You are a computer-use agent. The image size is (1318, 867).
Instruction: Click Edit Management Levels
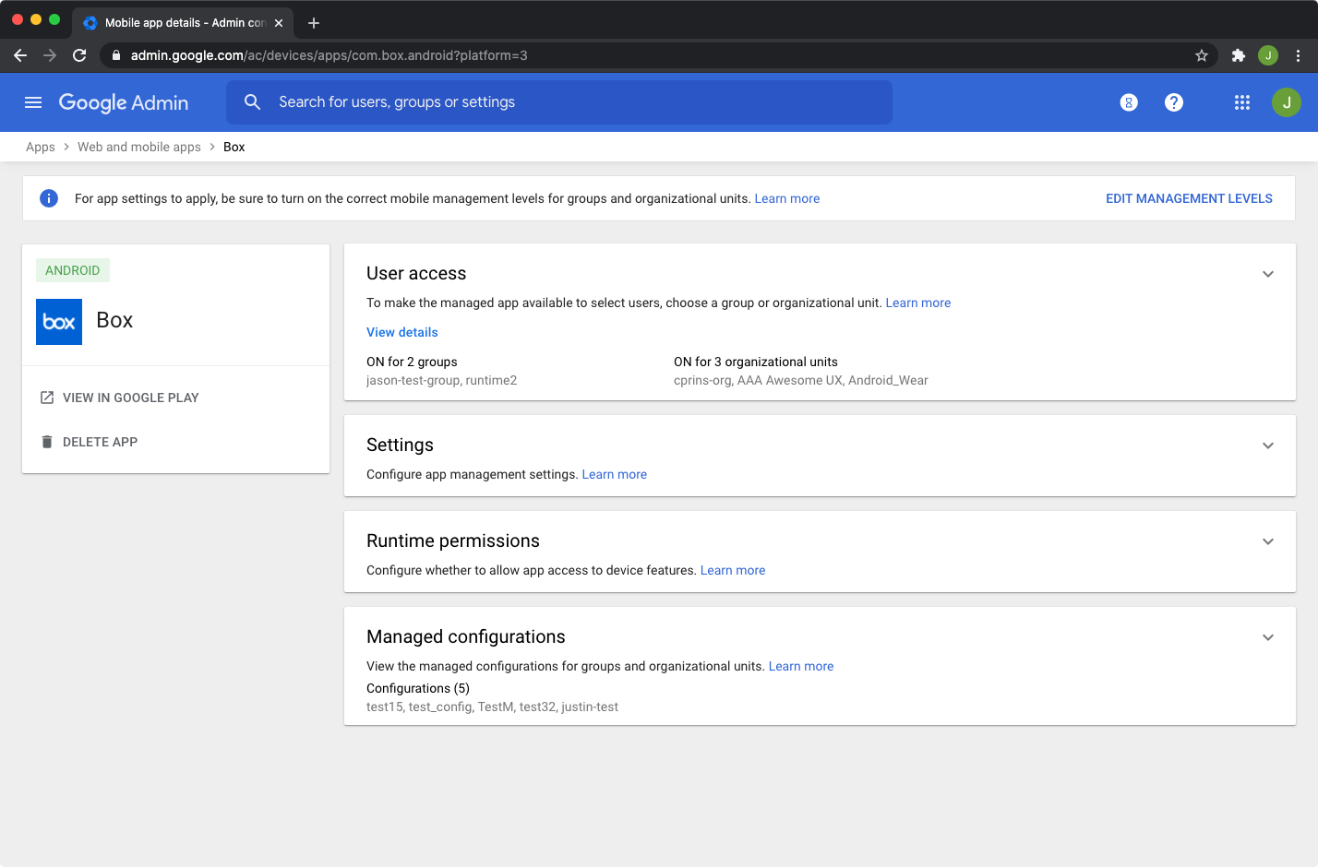[1189, 198]
